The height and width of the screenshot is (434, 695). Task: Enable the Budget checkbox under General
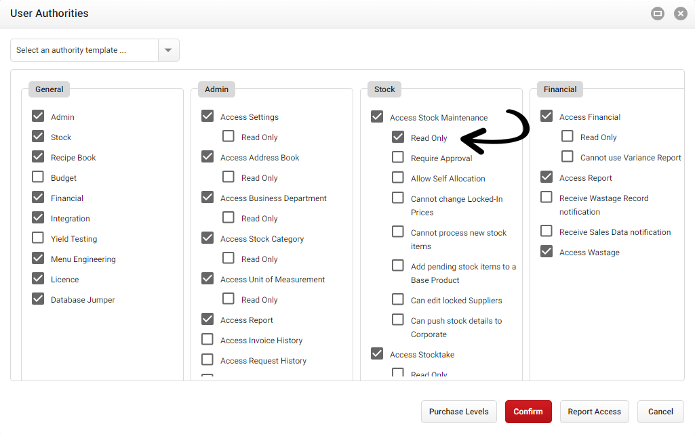38,177
